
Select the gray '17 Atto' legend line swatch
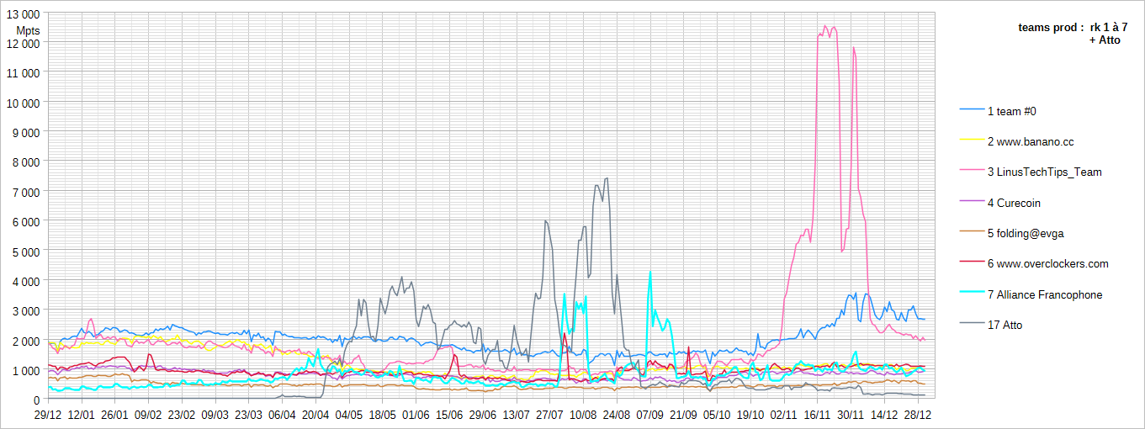coord(972,325)
